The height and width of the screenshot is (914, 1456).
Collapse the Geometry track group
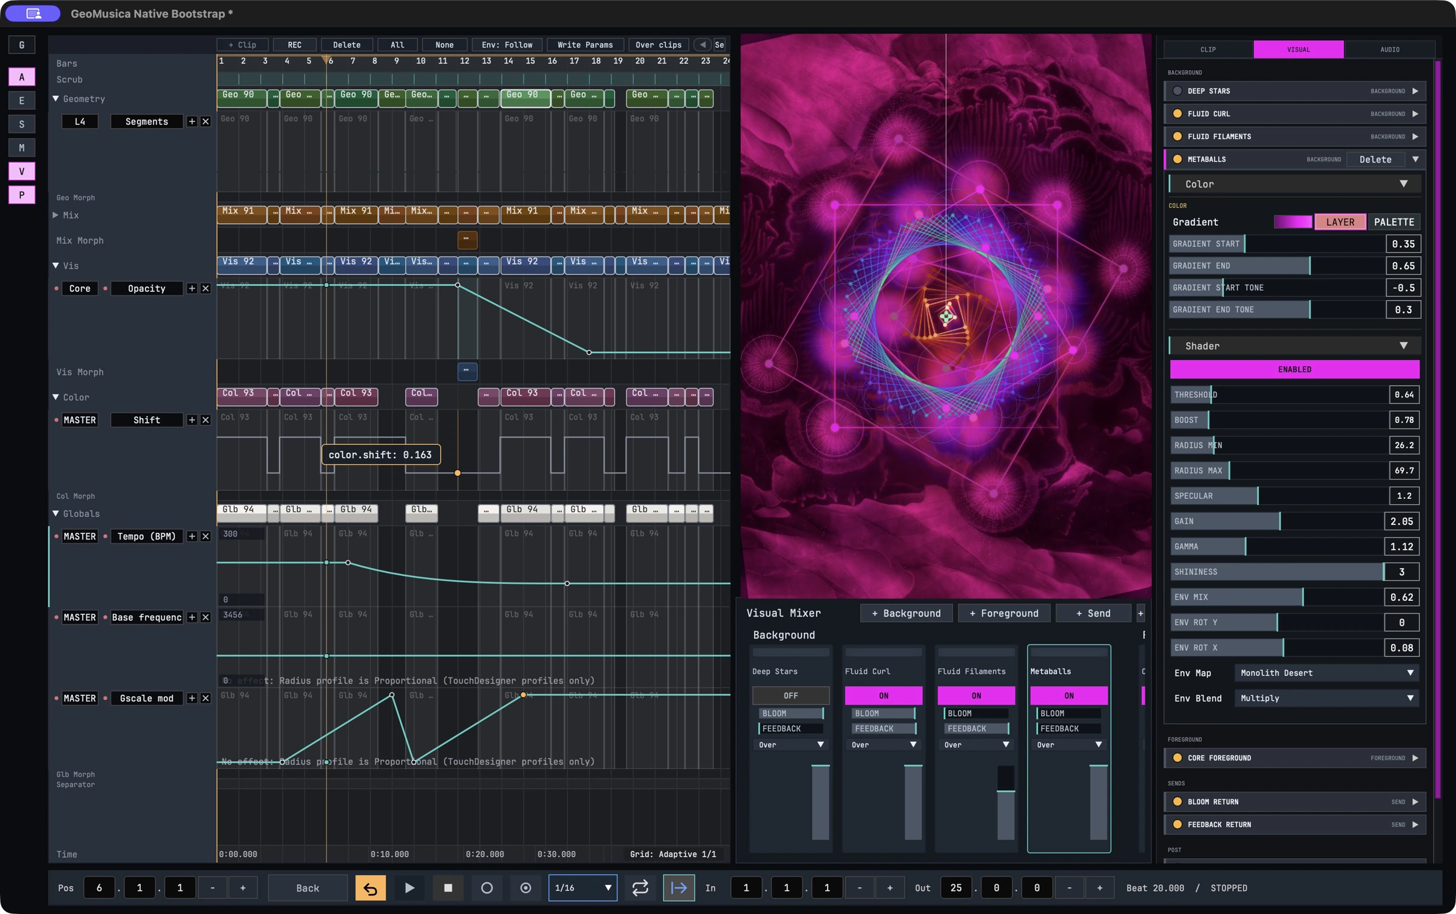pyautogui.click(x=56, y=98)
